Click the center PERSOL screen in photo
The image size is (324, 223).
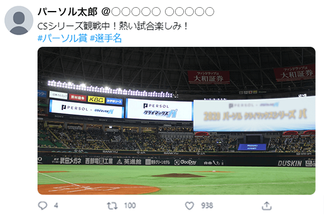[x=159, y=110]
